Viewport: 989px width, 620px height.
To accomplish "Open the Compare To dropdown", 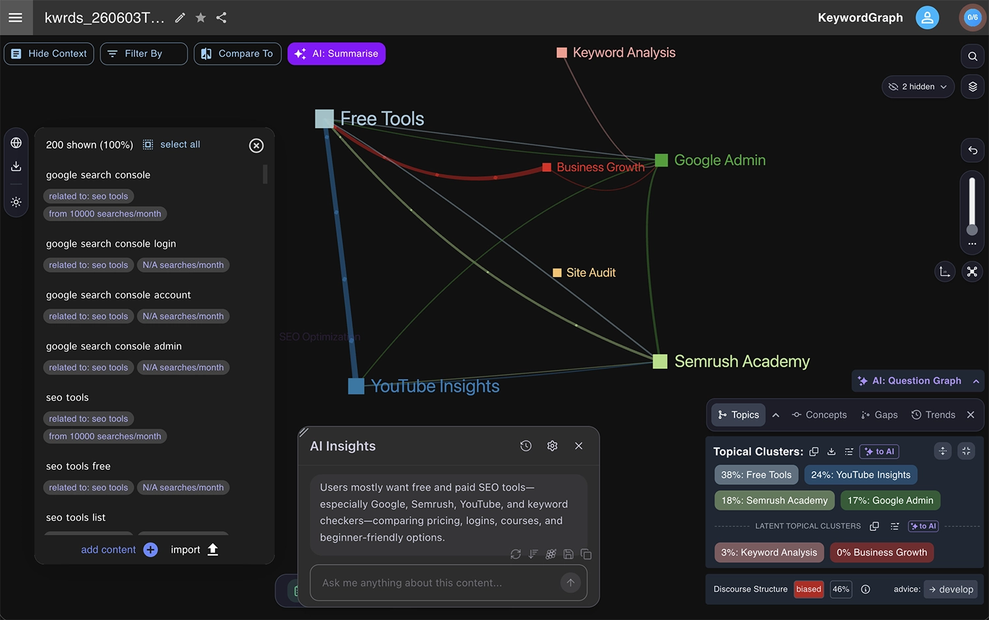I will pos(237,54).
